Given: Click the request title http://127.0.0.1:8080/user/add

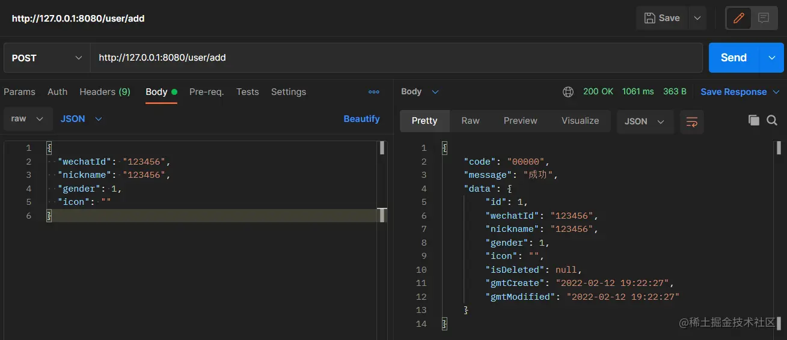Looking at the screenshot, I should click(78, 19).
